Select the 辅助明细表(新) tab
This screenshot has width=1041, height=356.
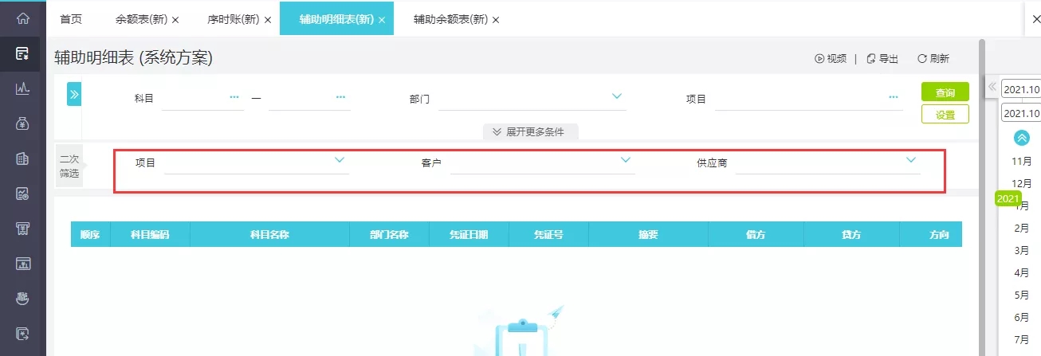[x=337, y=19]
